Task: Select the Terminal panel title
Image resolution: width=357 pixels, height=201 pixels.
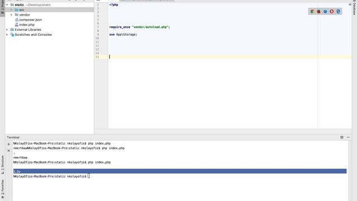Action: pos(13,137)
